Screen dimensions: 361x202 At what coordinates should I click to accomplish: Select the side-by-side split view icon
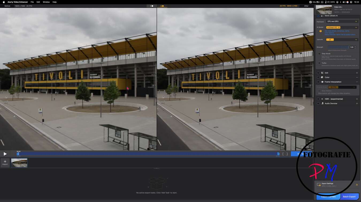coord(162,6)
